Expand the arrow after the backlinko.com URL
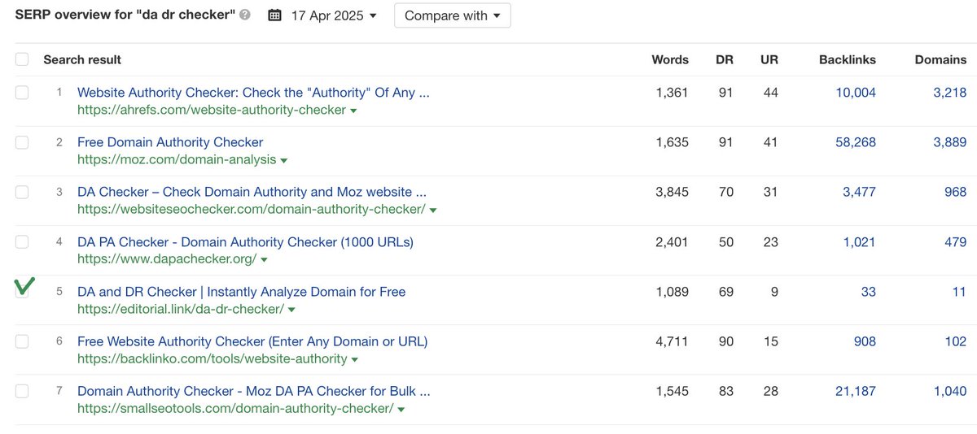Screen dimensions: 977x434 click(x=355, y=359)
